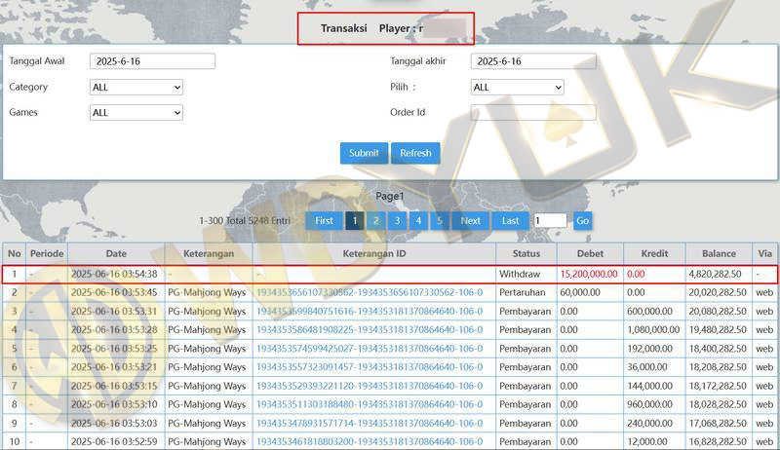
Task: Click the Tanggal Awal date field
Action: (152, 61)
